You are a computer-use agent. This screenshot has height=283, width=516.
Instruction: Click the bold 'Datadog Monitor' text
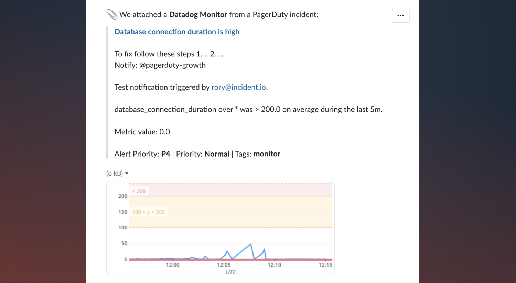198,15
